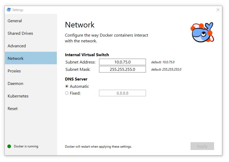Click 'Internal Virtual Switch' heading
This screenshot has height=162, width=229.
87,55
